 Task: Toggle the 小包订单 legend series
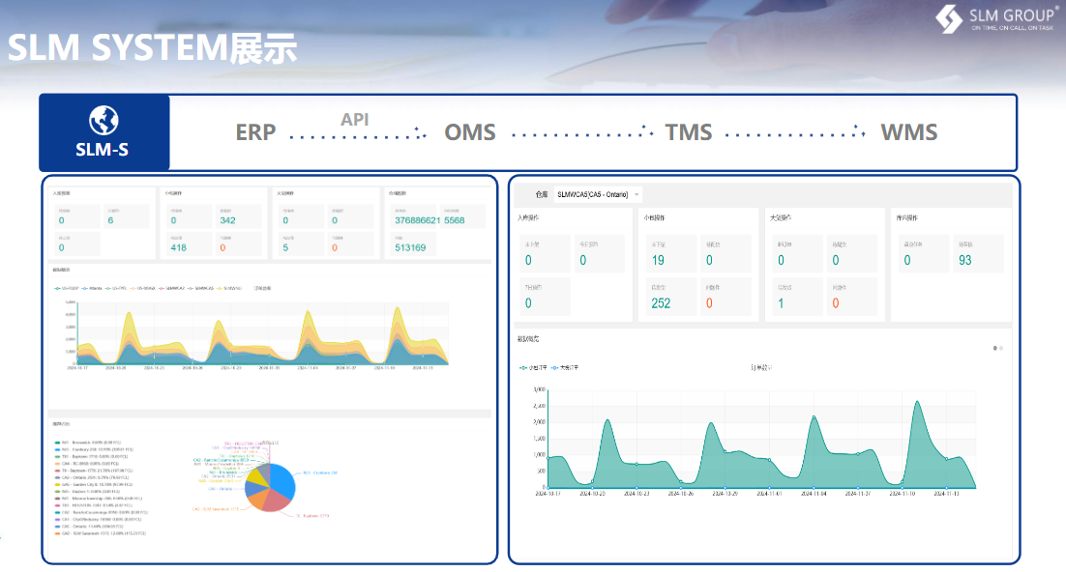click(x=534, y=367)
